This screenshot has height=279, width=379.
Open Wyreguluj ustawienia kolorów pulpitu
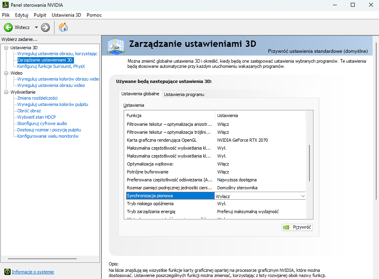(x=52, y=104)
